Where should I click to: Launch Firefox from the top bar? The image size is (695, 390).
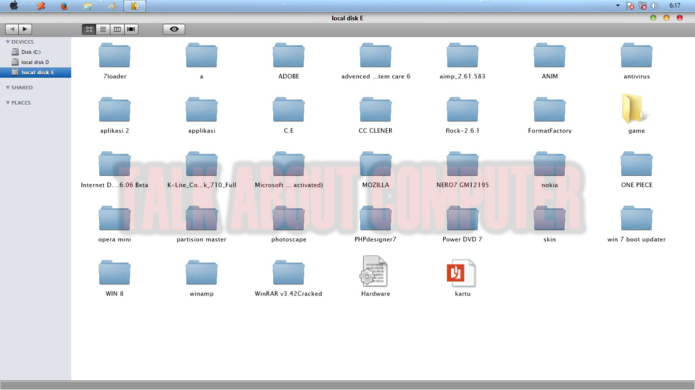click(x=65, y=6)
